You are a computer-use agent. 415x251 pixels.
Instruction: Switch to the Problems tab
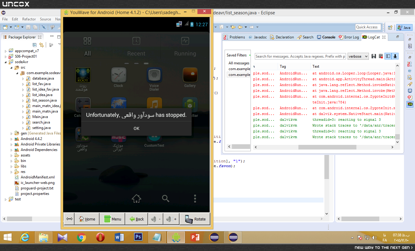pos(234,37)
